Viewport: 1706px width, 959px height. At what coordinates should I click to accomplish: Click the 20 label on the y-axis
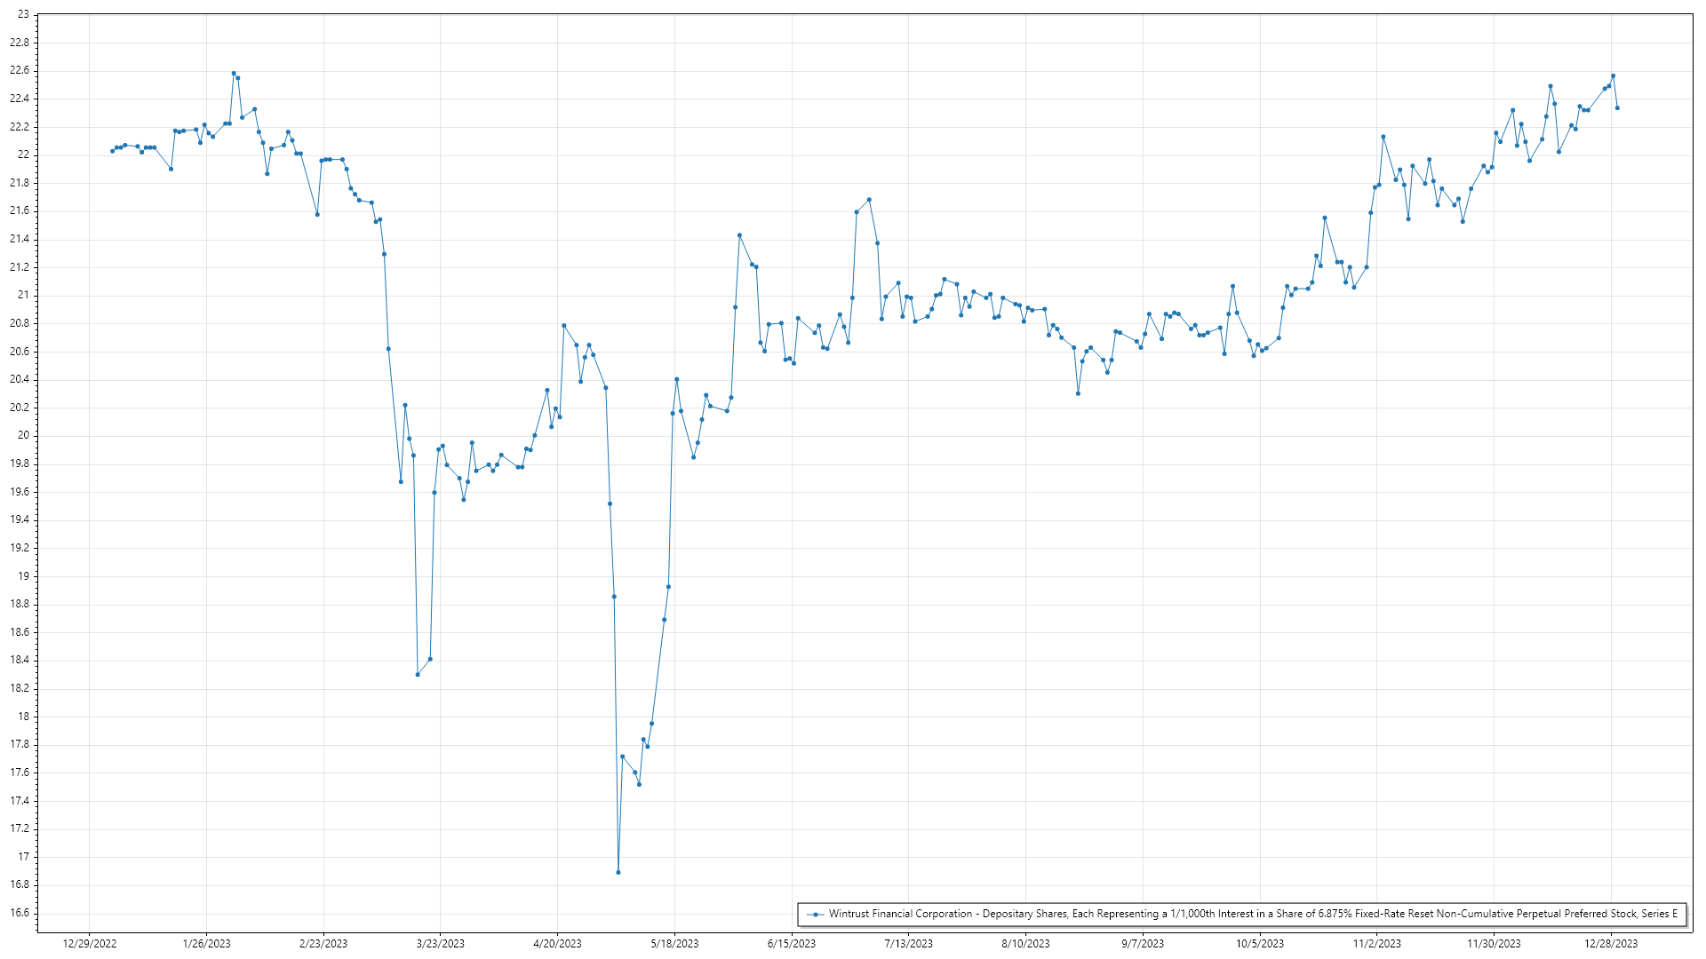point(23,435)
